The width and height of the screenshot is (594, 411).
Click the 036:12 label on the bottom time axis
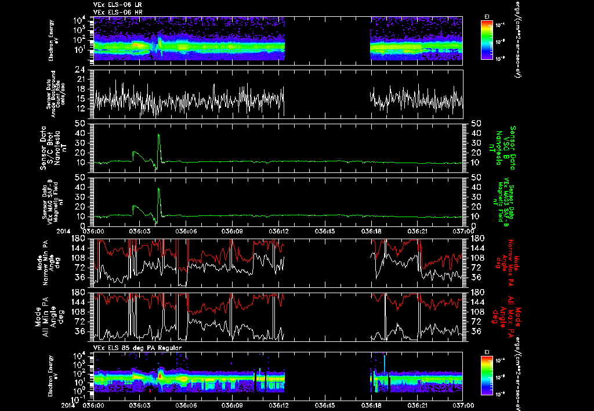coord(278,406)
